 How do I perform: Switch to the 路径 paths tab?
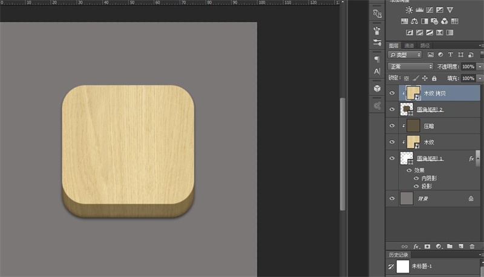(425, 45)
